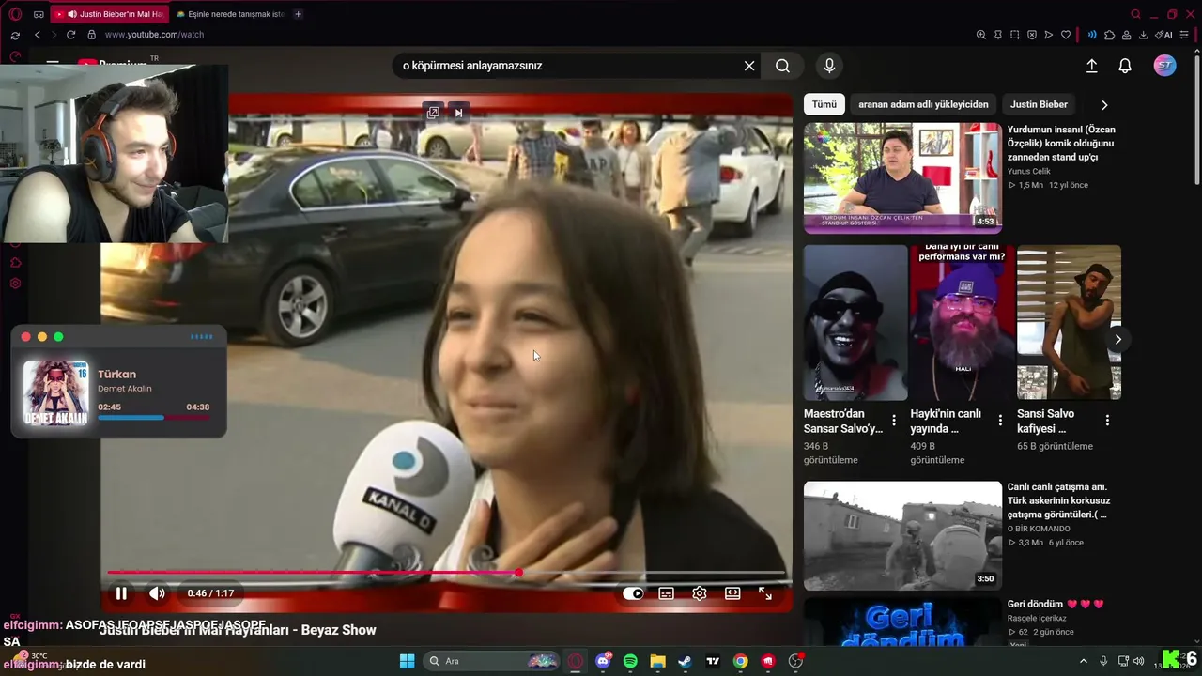Toggle autoplay switch in the player

(x=633, y=593)
